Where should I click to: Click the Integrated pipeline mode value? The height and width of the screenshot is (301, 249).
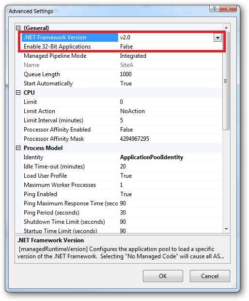click(133, 56)
